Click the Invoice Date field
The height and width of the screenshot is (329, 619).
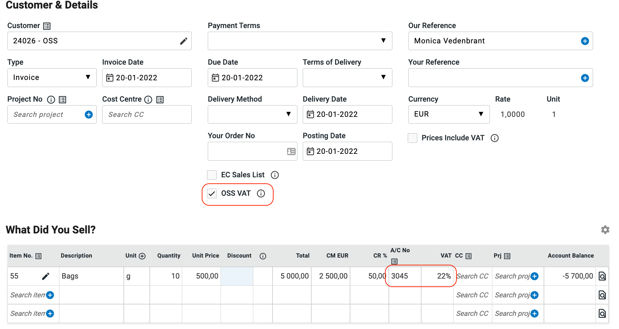pyautogui.click(x=147, y=77)
